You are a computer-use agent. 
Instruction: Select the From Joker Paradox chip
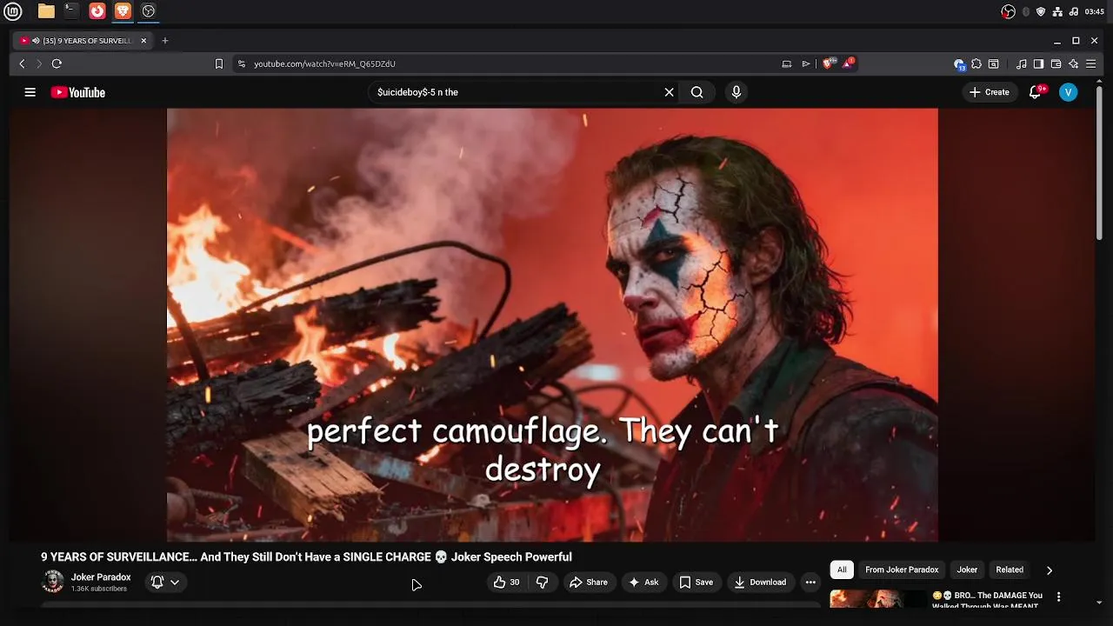(x=902, y=569)
